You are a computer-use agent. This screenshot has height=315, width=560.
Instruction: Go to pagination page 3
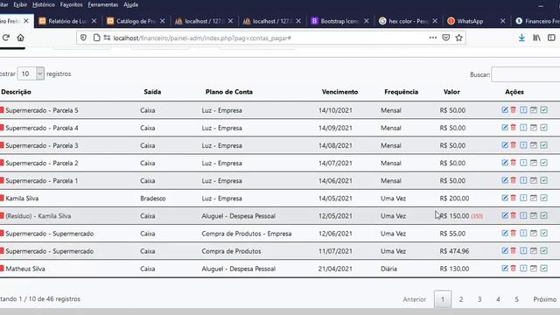[479, 299]
